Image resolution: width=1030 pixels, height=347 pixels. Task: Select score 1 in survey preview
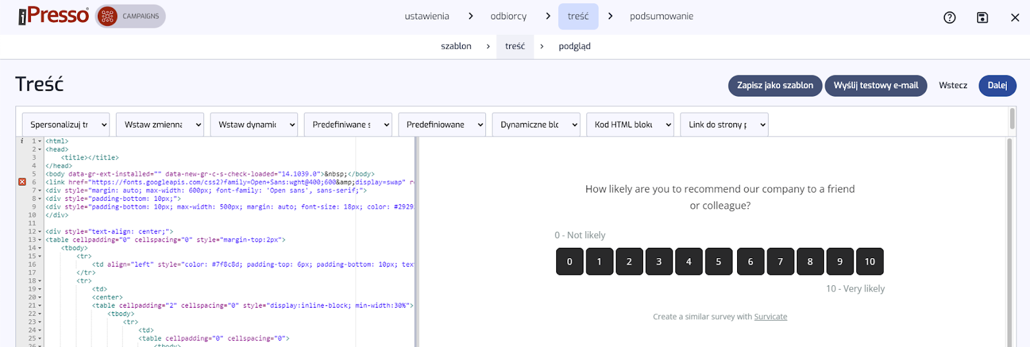[599, 261]
